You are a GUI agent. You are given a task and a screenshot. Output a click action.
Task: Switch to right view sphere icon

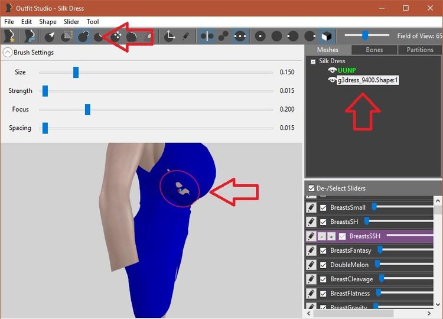[310, 36]
